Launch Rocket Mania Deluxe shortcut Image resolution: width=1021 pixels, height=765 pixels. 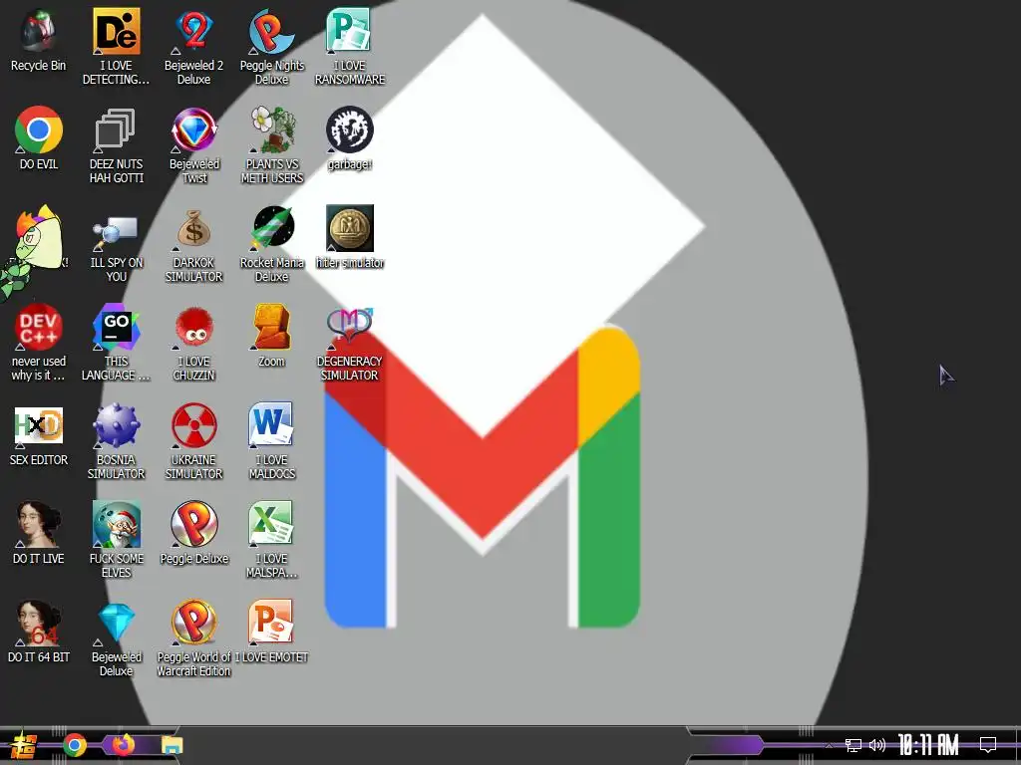point(272,228)
